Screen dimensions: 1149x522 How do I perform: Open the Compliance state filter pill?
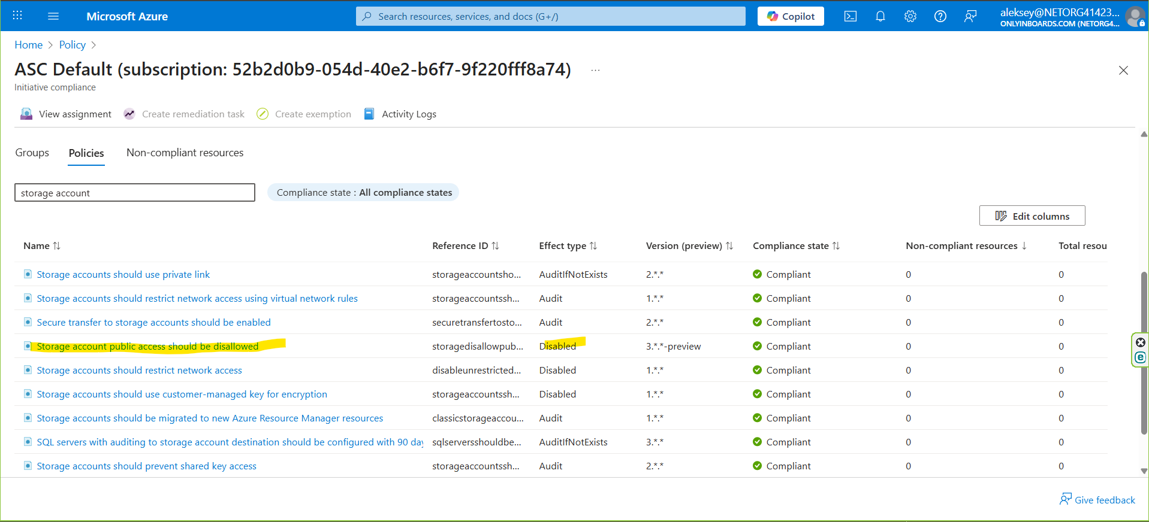coord(363,192)
